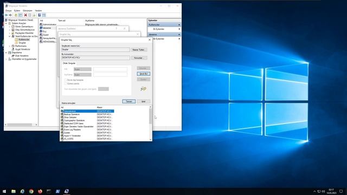
Task: Select Hizmetler ve Uygulamalar tree node
Action: coord(24,59)
